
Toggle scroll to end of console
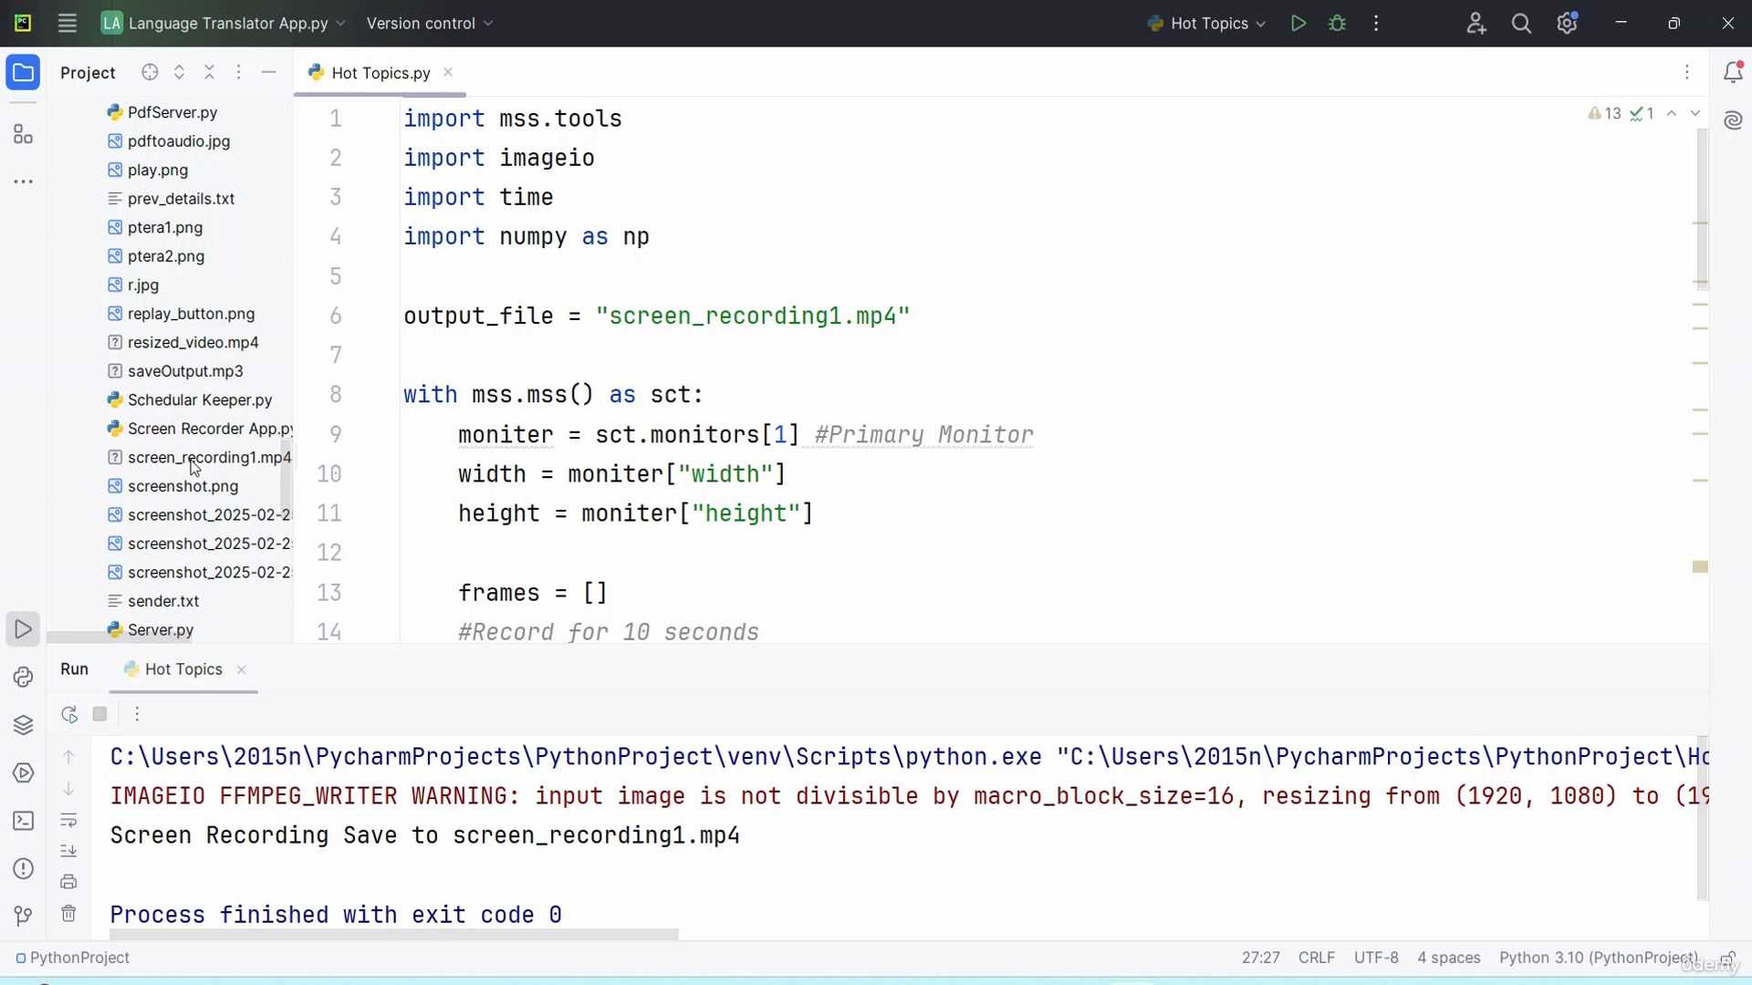(x=68, y=851)
